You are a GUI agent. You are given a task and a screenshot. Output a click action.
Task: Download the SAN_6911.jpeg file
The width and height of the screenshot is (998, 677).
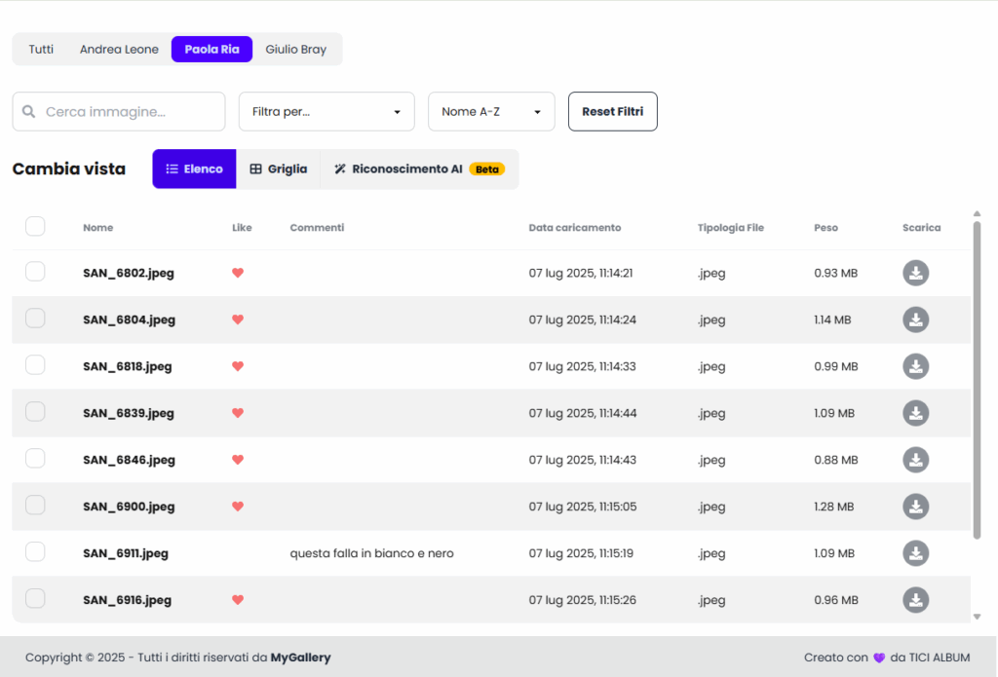tap(915, 553)
